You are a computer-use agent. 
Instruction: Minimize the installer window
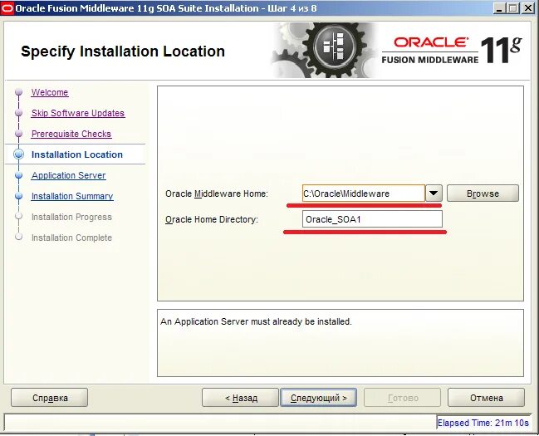click(499, 8)
